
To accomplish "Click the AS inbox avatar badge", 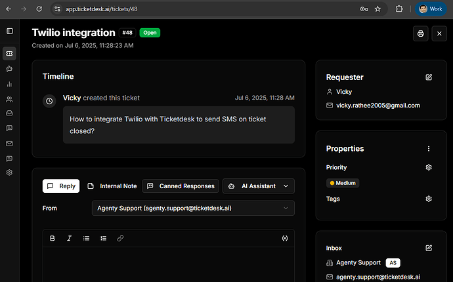I will (x=393, y=263).
